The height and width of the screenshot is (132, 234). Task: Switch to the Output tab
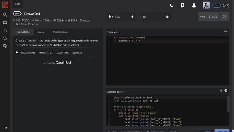point(41,32)
